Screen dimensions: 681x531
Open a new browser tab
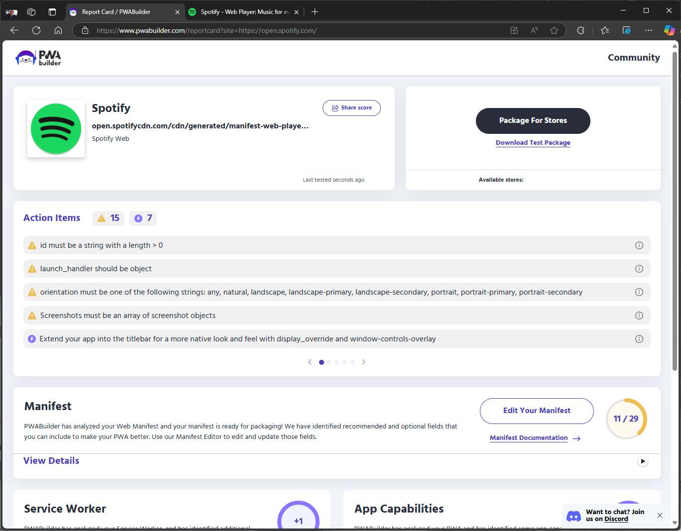[315, 12]
